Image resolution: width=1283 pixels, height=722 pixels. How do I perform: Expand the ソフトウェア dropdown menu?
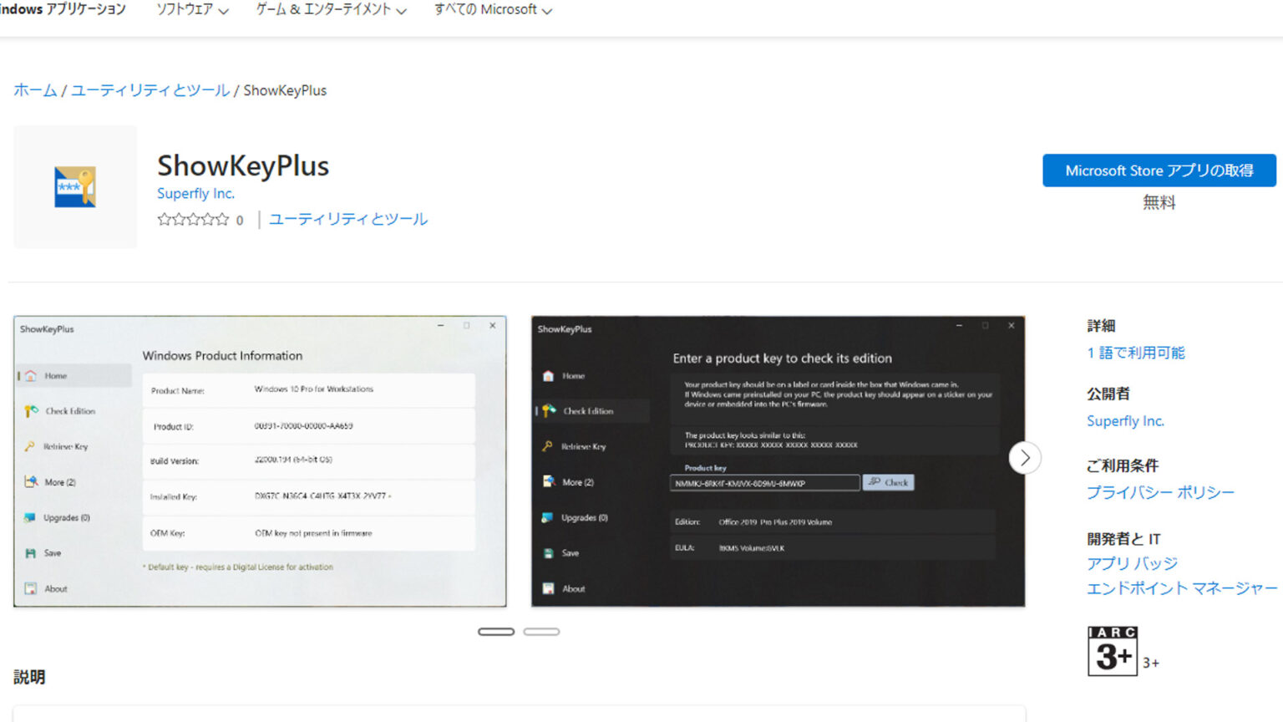tap(191, 10)
